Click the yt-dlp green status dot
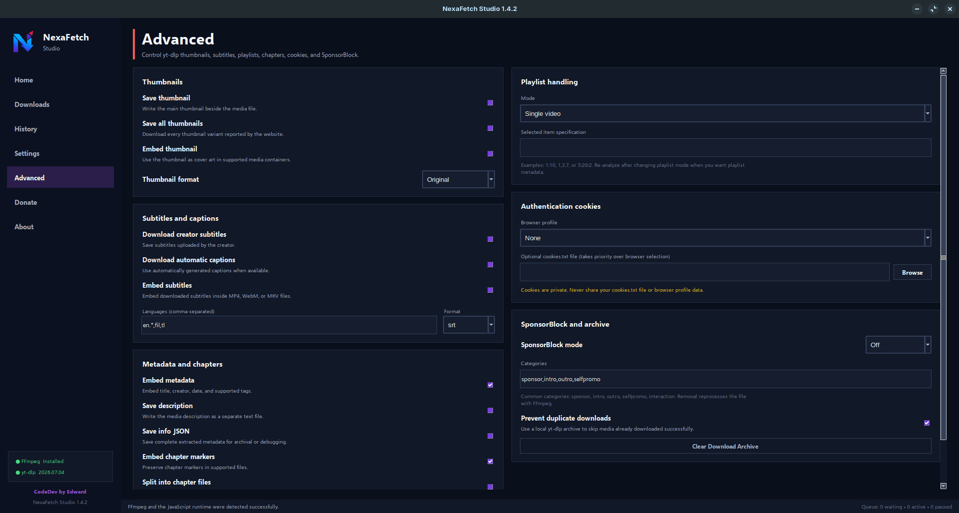Viewport: 959px width, 513px height. pyautogui.click(x=18, y=473)
